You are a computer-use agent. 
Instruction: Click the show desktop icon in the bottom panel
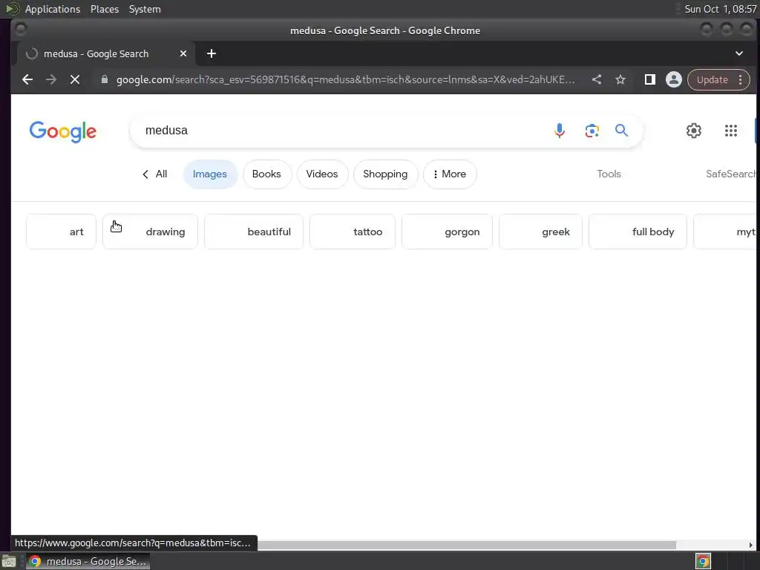(9, 561)
